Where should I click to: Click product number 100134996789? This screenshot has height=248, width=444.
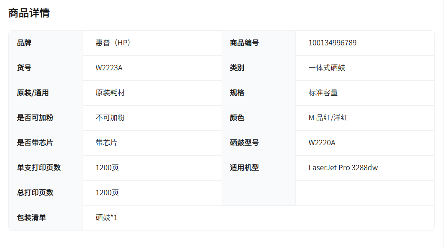[x=333, y=43]
